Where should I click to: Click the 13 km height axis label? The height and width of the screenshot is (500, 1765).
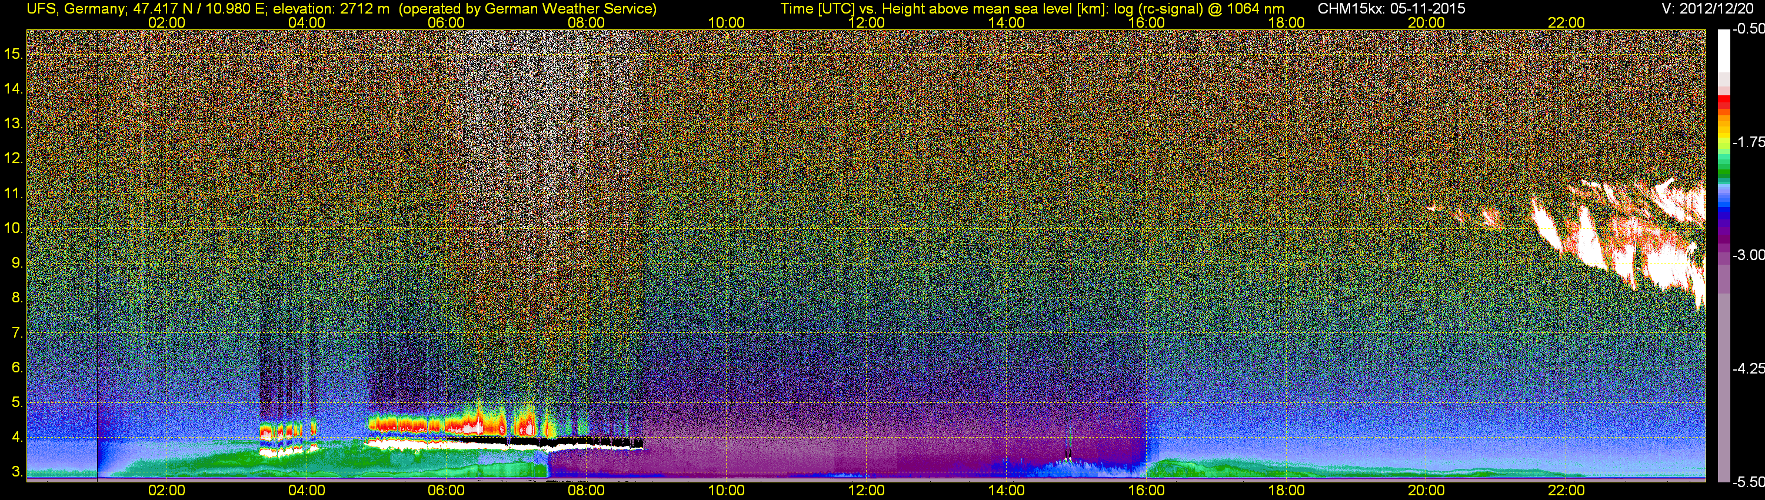pos(14,124)
